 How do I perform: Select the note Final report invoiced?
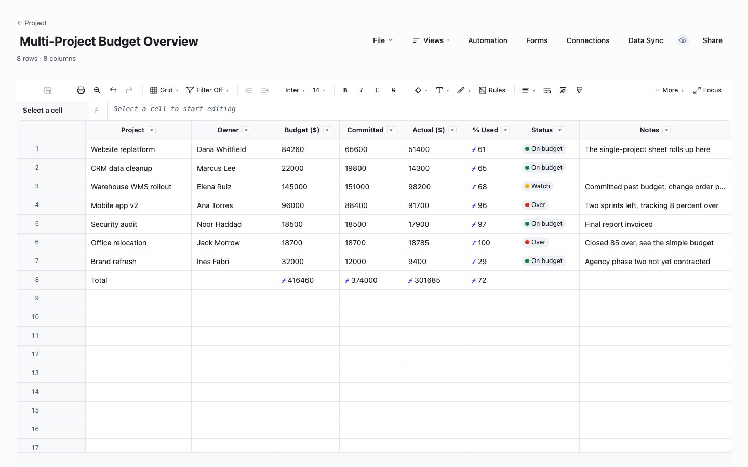click(x=655, y=224)
